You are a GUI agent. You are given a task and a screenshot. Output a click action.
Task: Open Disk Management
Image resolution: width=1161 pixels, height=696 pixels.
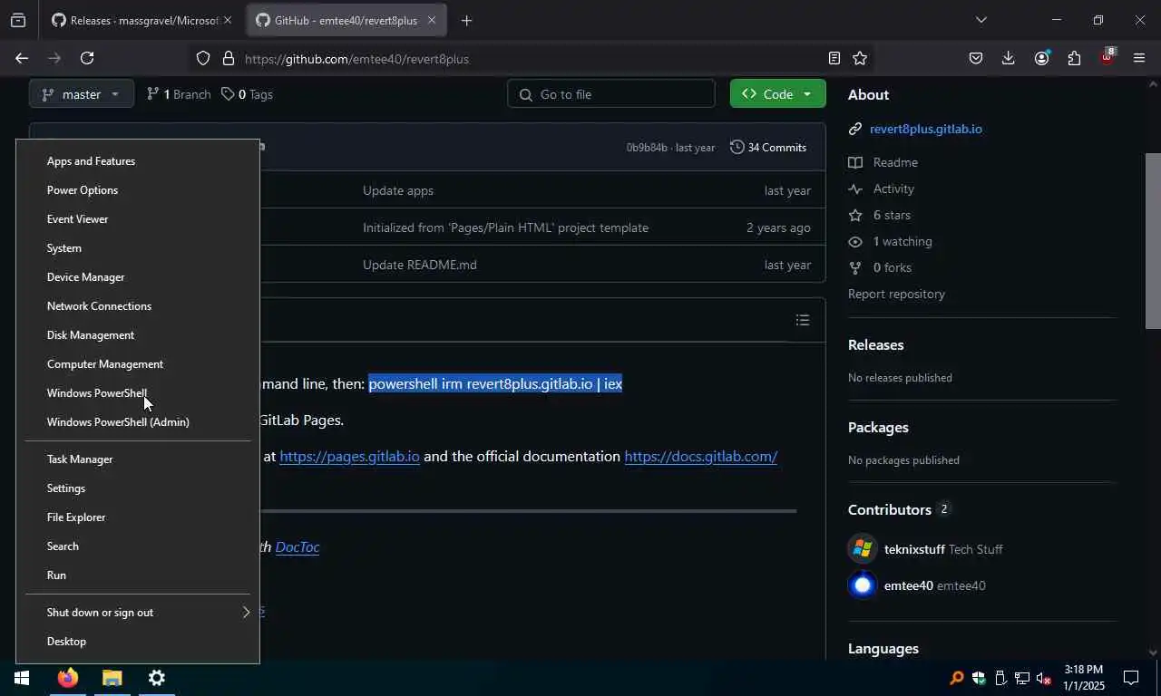[x=137, y=335]
